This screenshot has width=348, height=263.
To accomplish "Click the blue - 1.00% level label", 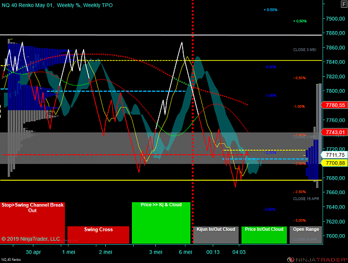I will [x=270, y=96].
